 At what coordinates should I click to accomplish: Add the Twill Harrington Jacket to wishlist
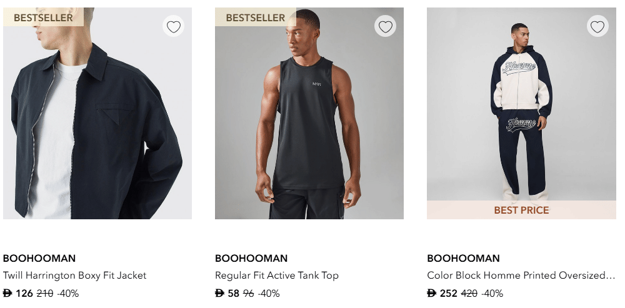click(174, 27)
